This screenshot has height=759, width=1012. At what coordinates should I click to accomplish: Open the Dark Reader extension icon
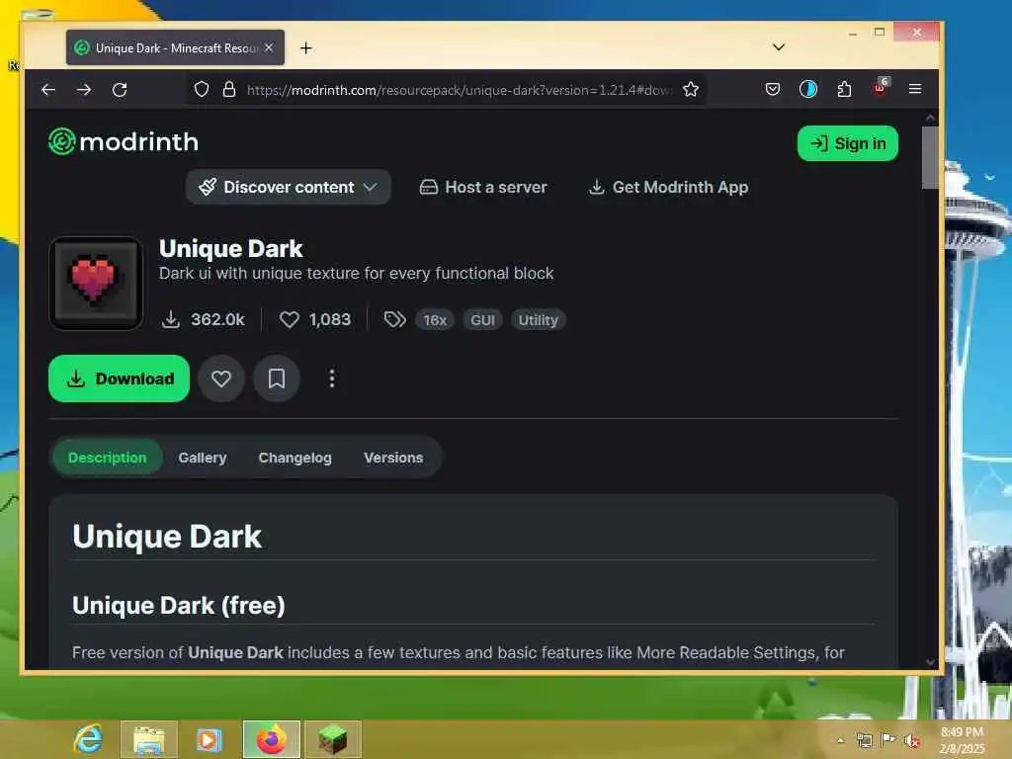click(808, 89)
